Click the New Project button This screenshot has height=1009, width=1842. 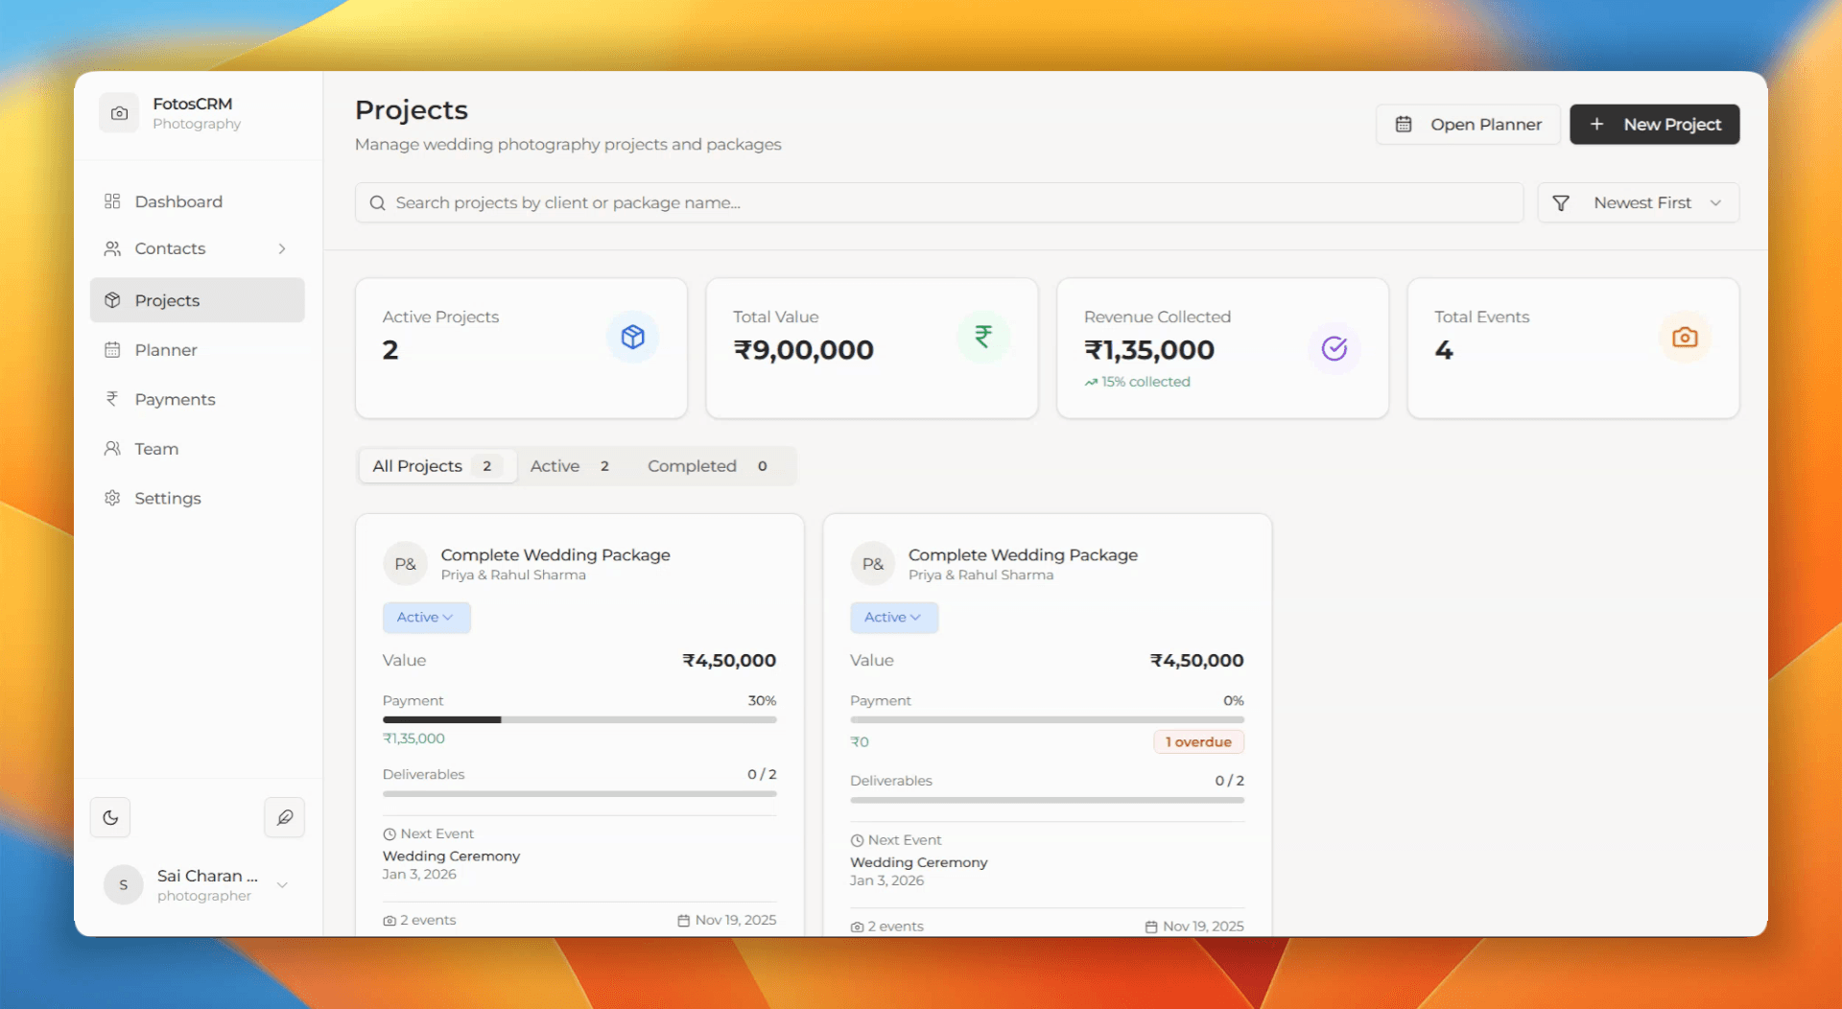1654,124
